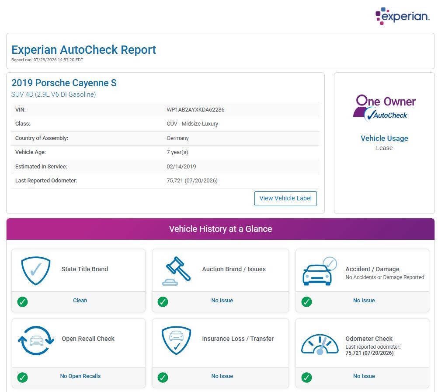Click No Issue under Accident / Damage
The height and width of the screenshot is (392, 438).
[364, 300]
